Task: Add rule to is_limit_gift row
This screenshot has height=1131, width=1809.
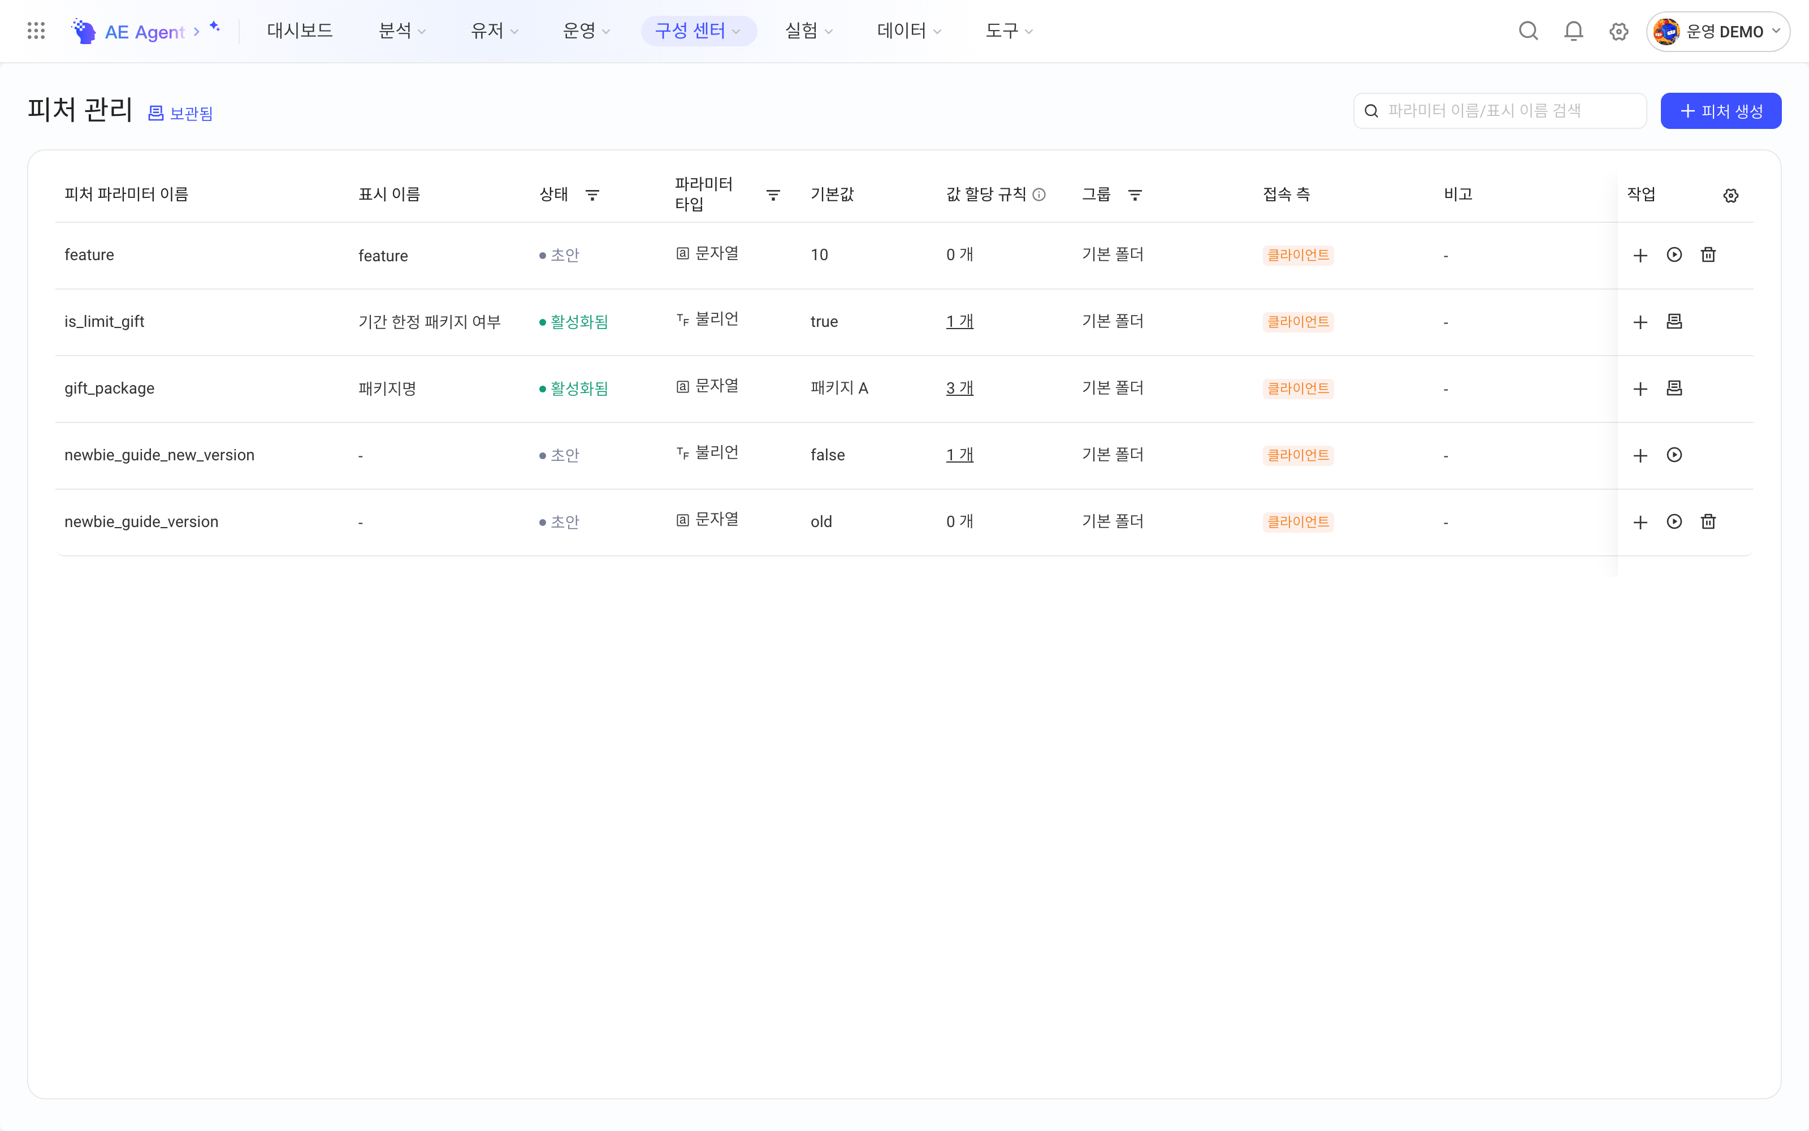Action: point(1640,322)
